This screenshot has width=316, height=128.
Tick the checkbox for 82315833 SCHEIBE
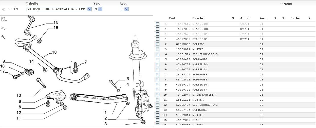[158, 44]
